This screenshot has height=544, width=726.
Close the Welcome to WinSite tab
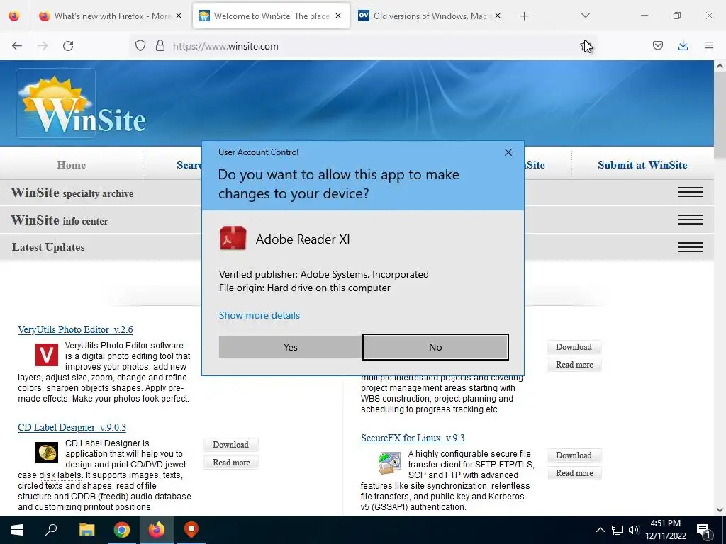click(x=338, y=16)
